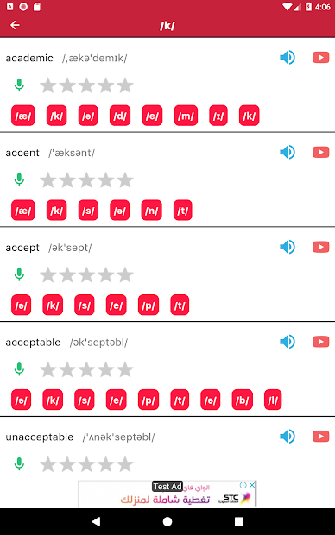
Task: Tap microphone to record accent
Action: tap(19, 179)
